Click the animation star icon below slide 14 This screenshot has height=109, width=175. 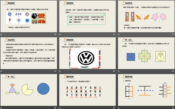pyautogui.click(x=60, y=71)
